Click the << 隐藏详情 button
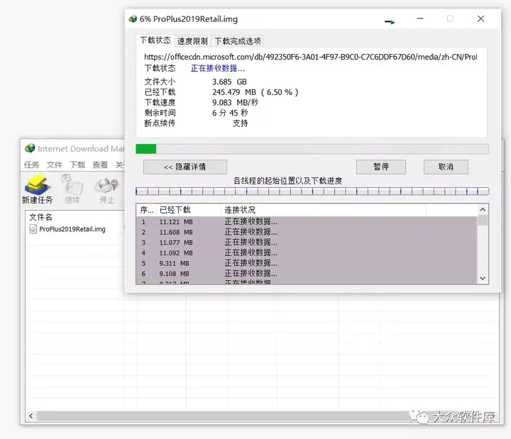The width and height of the screenshot is (511, 439). click(x=185, y=167)
